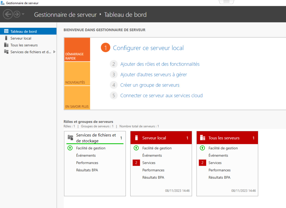Select Tous les serveurs in the sidebar
This screenshot has width=286, height=208.
click(28, 45)
